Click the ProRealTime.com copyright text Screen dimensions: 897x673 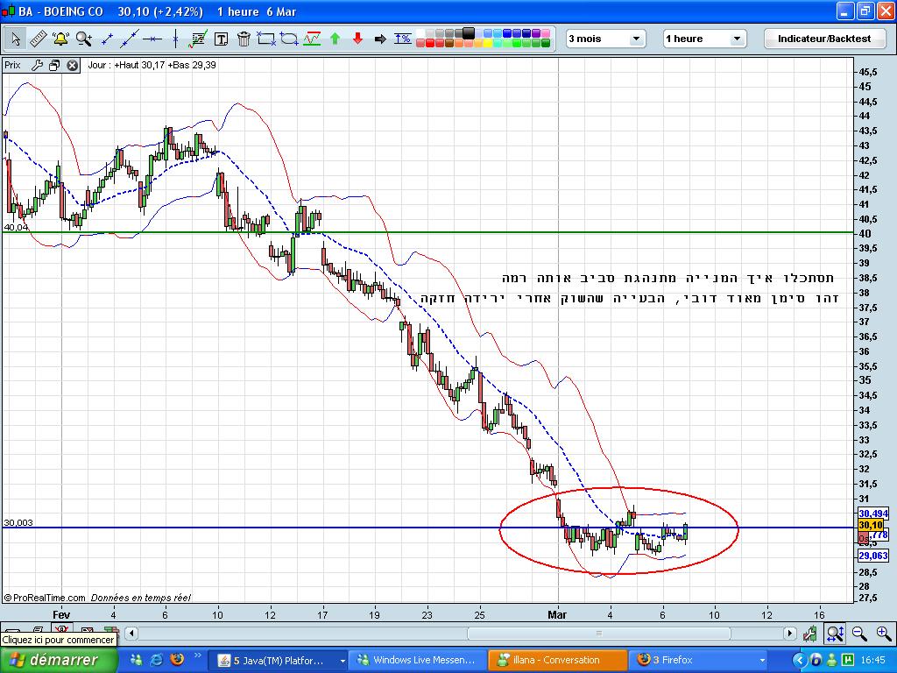(x=45, y=598)
